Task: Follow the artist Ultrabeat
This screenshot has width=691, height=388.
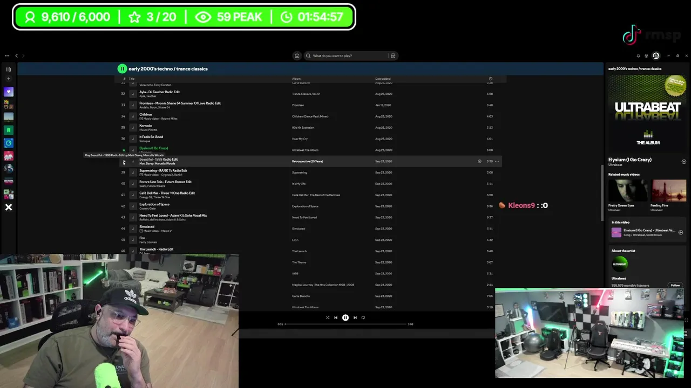Action: pyautogui.click(x=675, y=285)
